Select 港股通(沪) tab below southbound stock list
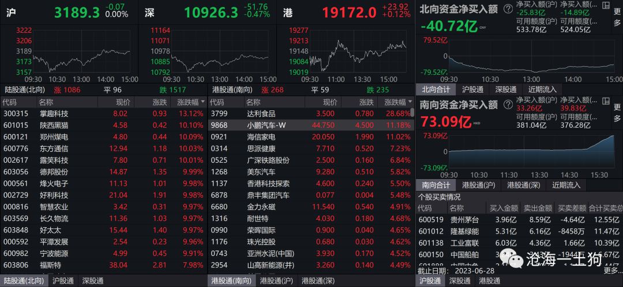 (275, 281)
